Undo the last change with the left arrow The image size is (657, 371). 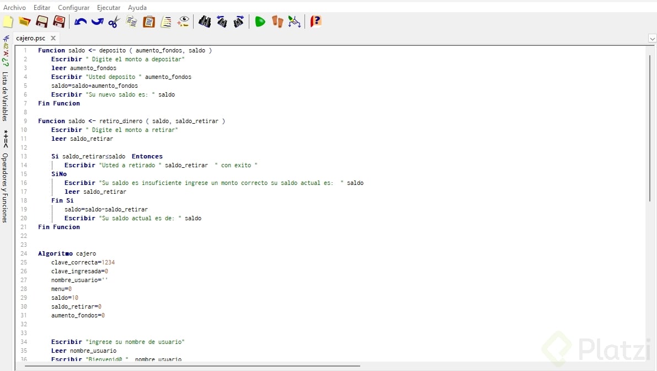pos(81,22)
